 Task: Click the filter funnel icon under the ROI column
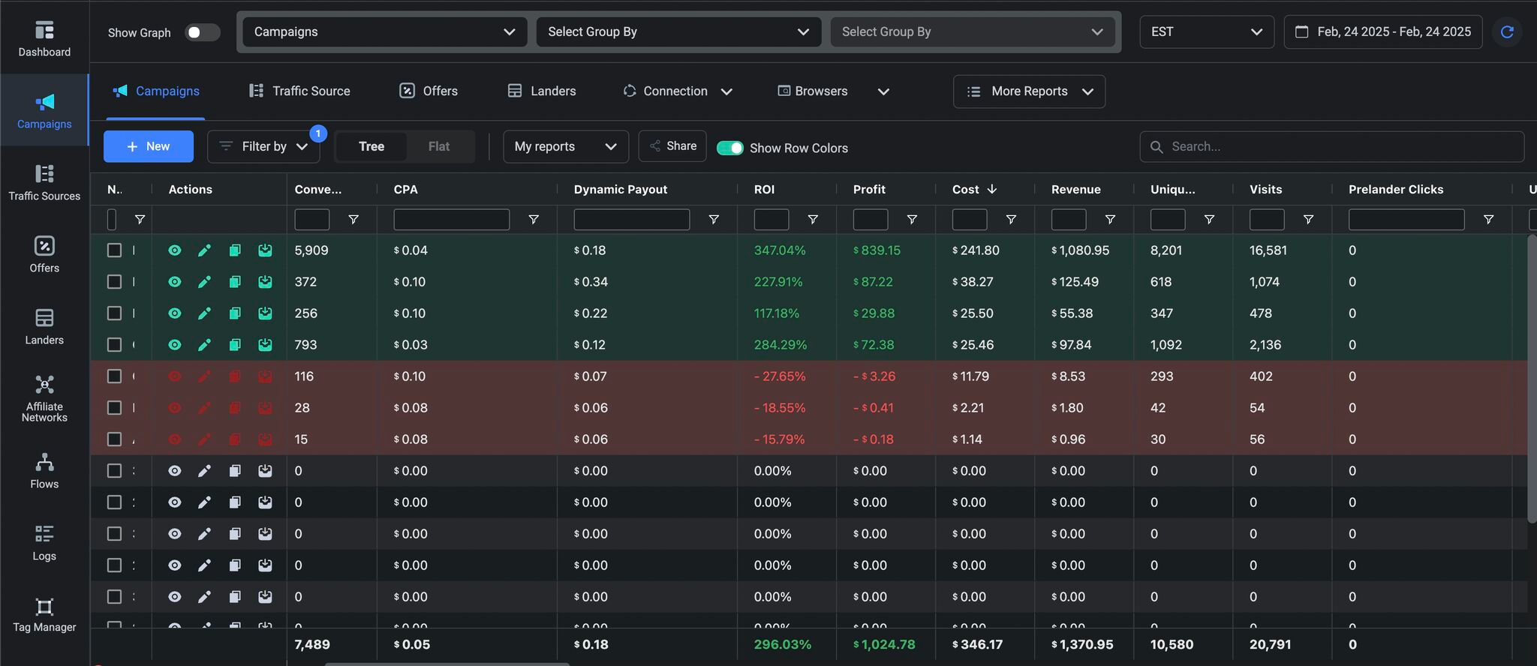813,220
